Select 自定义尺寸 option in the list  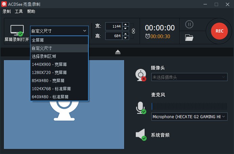pyautogui.click(x=59, y=48)
